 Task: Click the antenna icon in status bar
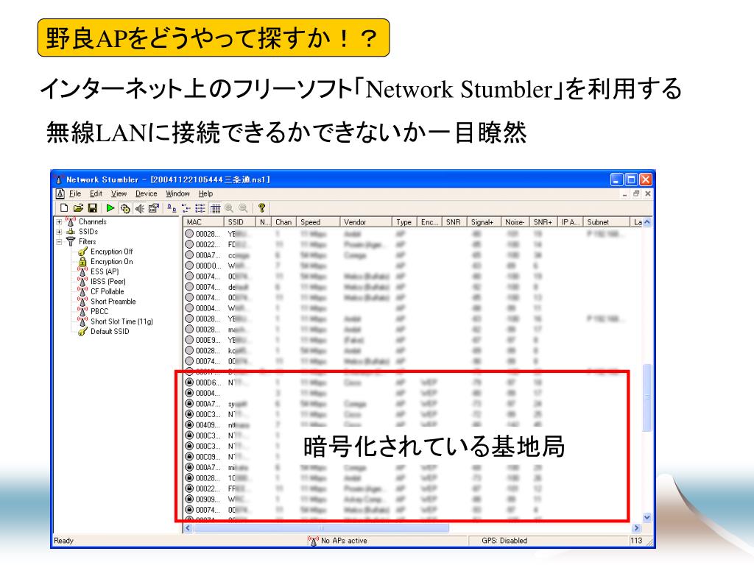pyautogui.click(x=313, y=541)
